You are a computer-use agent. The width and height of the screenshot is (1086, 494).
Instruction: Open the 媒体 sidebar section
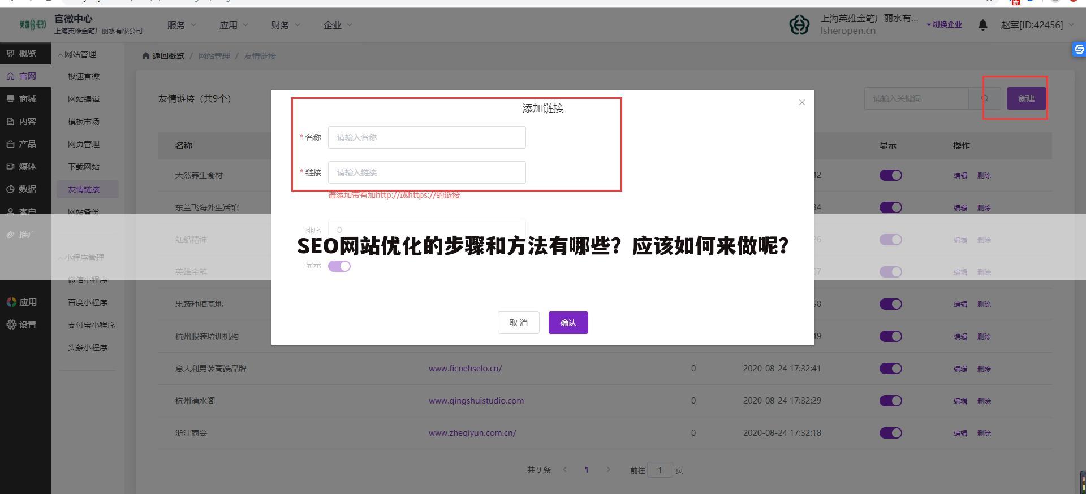pyautogui.click(x=21, y=167)
